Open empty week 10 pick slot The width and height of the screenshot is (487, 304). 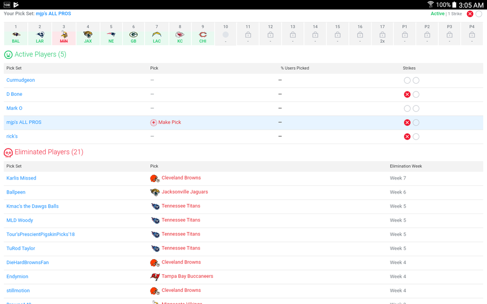pyautogui.click(x=225, y=34)
